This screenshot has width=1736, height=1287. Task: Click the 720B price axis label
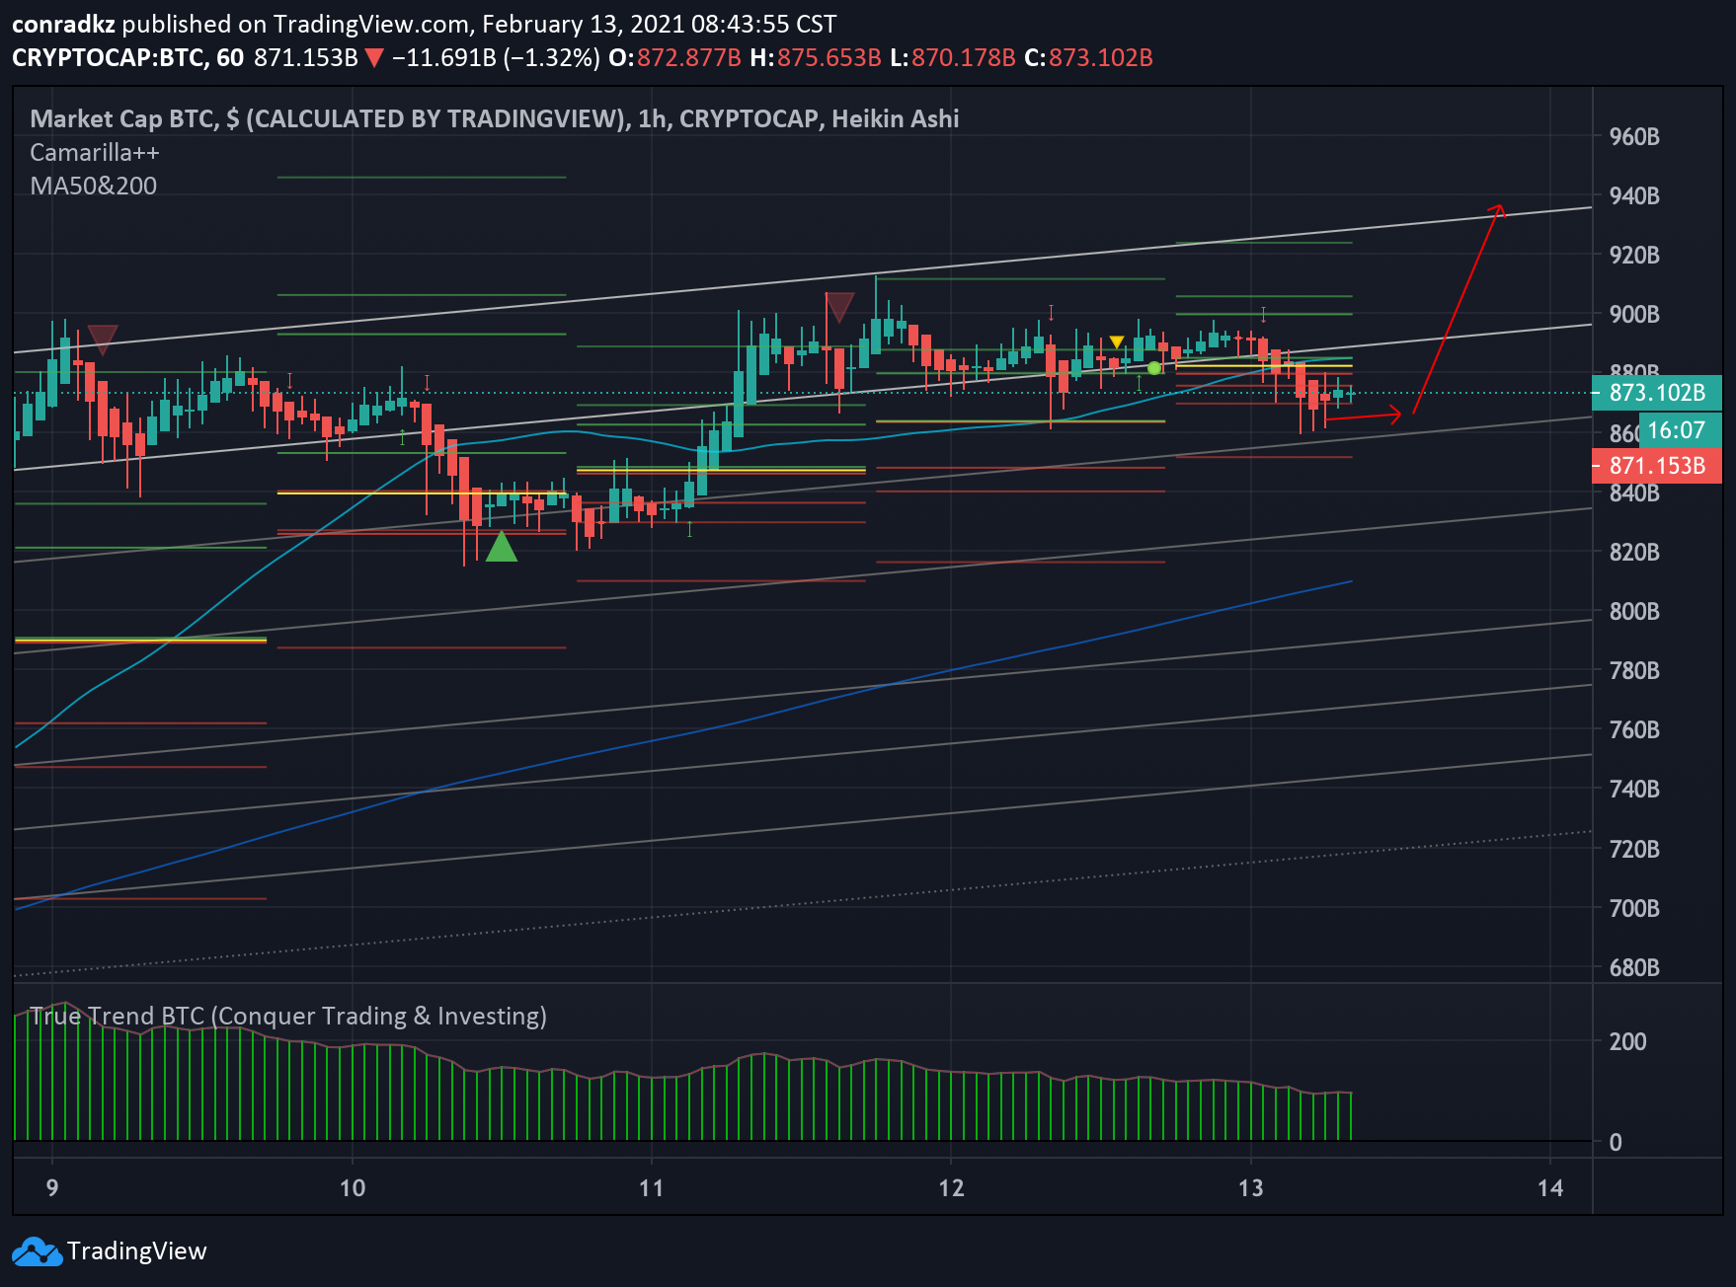coord(1634,850)
